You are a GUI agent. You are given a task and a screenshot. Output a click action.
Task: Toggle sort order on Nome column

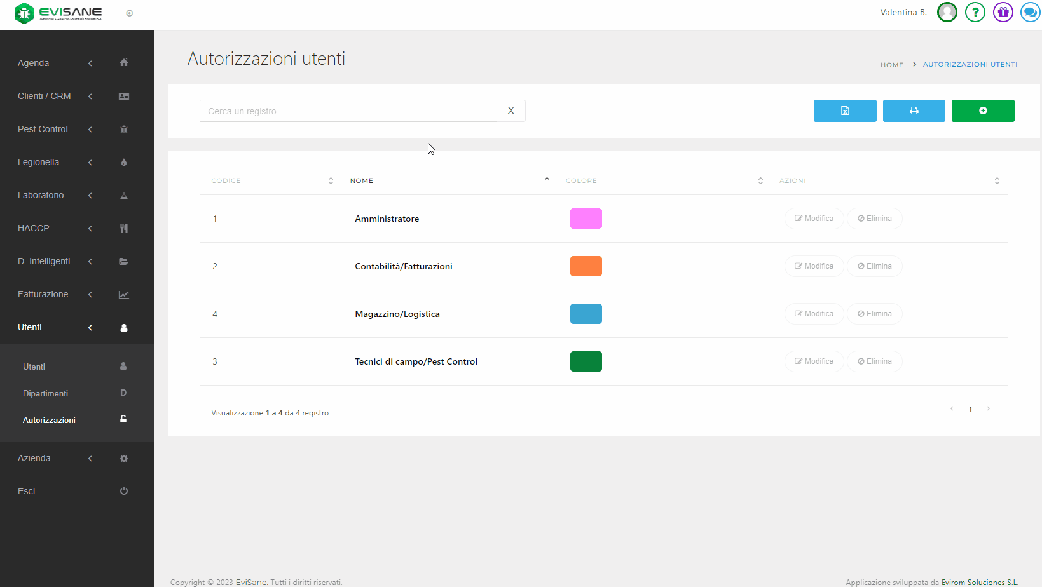546,180
